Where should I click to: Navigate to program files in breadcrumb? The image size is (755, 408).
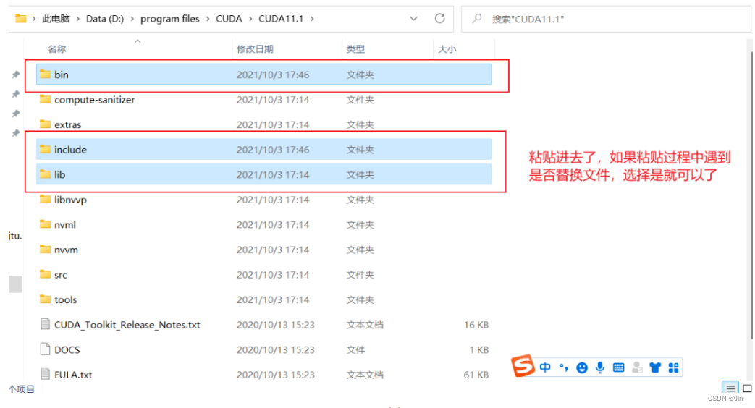(170, 19)
